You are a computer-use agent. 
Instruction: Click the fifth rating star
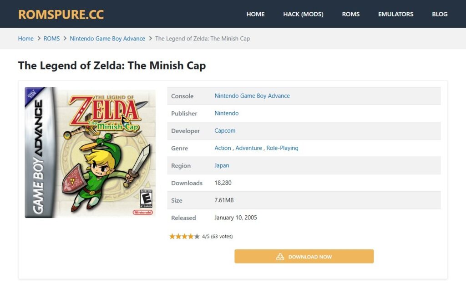point(197,236)
